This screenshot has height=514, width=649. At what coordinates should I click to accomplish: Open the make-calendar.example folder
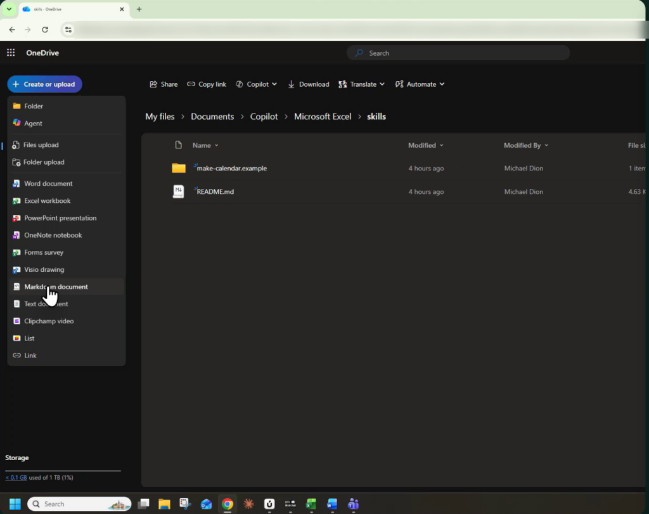(x=232, y=169)
